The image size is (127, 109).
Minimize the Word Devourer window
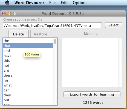coord(9,13)
